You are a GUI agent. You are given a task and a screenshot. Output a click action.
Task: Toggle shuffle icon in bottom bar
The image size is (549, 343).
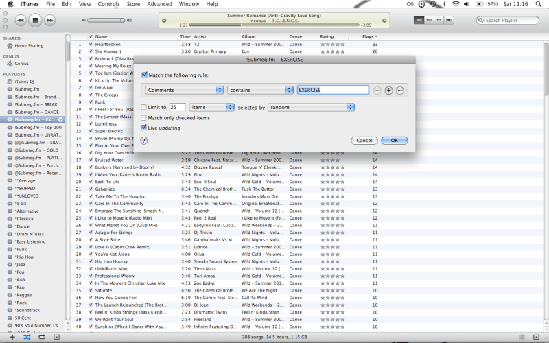click(x=26, y=338)
